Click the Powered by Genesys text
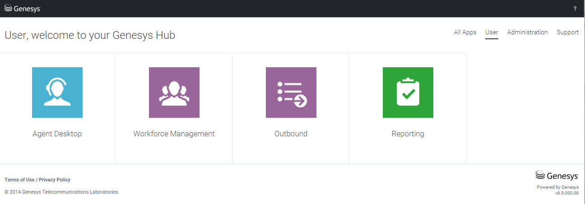The width and height of the screenshot is (585, 204). tap(557, 187)
